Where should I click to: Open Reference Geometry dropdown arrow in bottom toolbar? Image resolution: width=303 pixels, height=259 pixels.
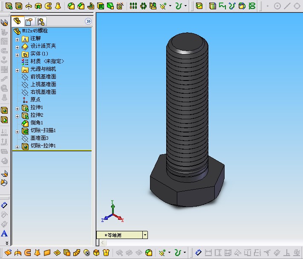tap(169, 252)
